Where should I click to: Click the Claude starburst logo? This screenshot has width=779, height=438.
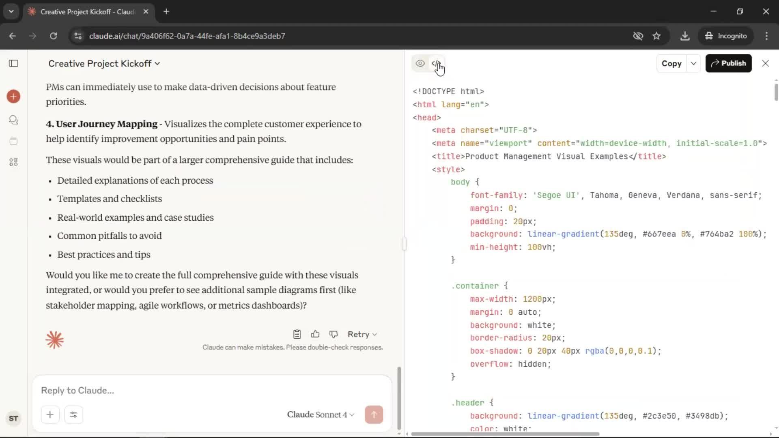55,340
